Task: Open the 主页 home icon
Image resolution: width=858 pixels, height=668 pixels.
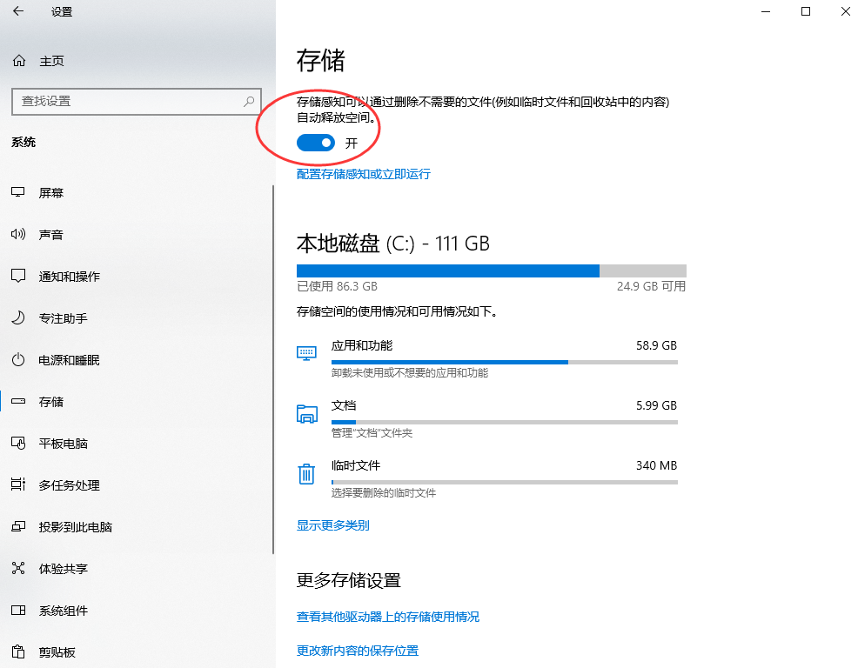Action: pos(19,61)
